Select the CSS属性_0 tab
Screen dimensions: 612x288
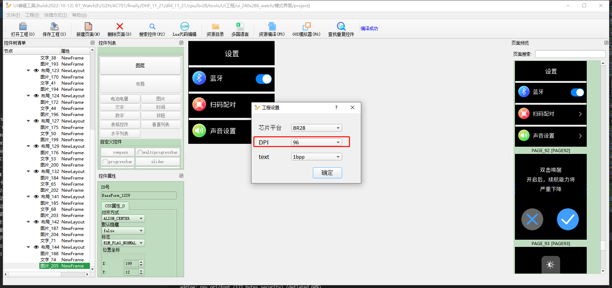[115, 206]
